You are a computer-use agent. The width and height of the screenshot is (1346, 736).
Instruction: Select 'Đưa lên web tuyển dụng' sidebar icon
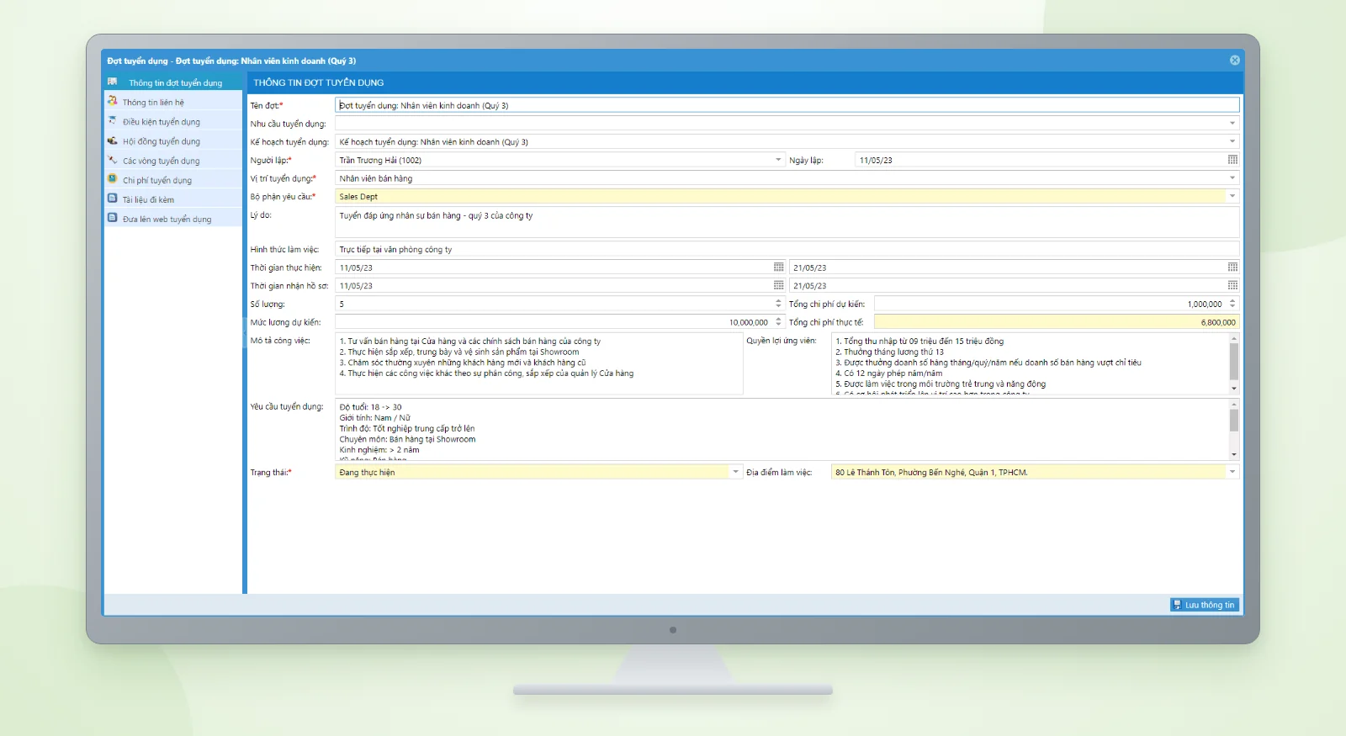112,218
